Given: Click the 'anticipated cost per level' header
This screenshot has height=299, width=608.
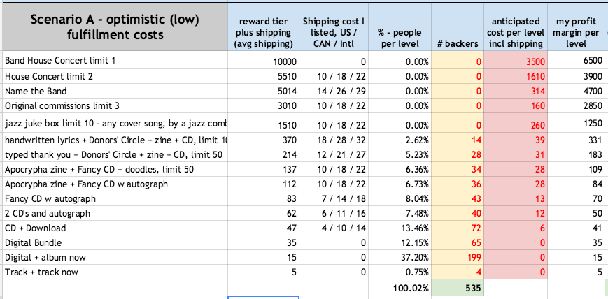Looking at the screenshot, I should pyautogui.click(x=515, y=31).
